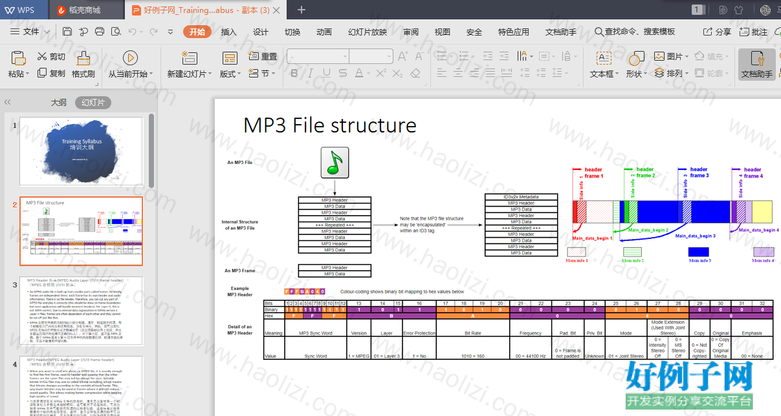
Task: Toggle justify paragraph alignment
Action: click(491, 74)
